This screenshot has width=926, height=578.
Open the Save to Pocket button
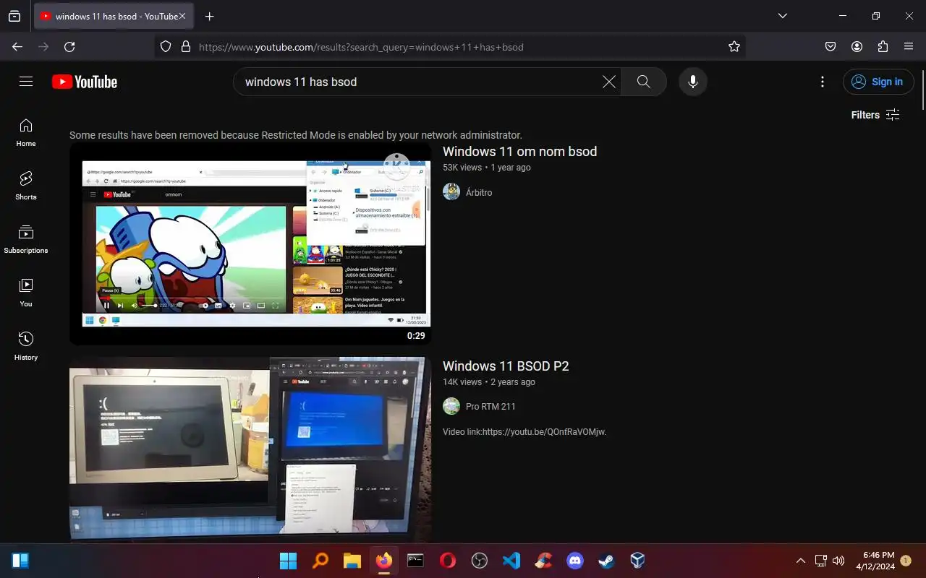pos(831,47)
